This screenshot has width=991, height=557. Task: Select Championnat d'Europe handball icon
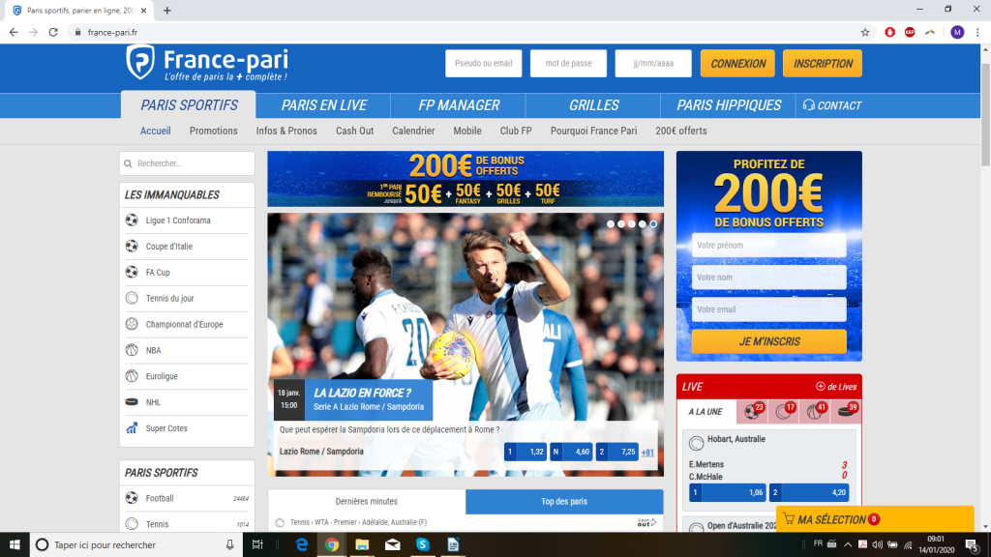click(x=132, y=323)
